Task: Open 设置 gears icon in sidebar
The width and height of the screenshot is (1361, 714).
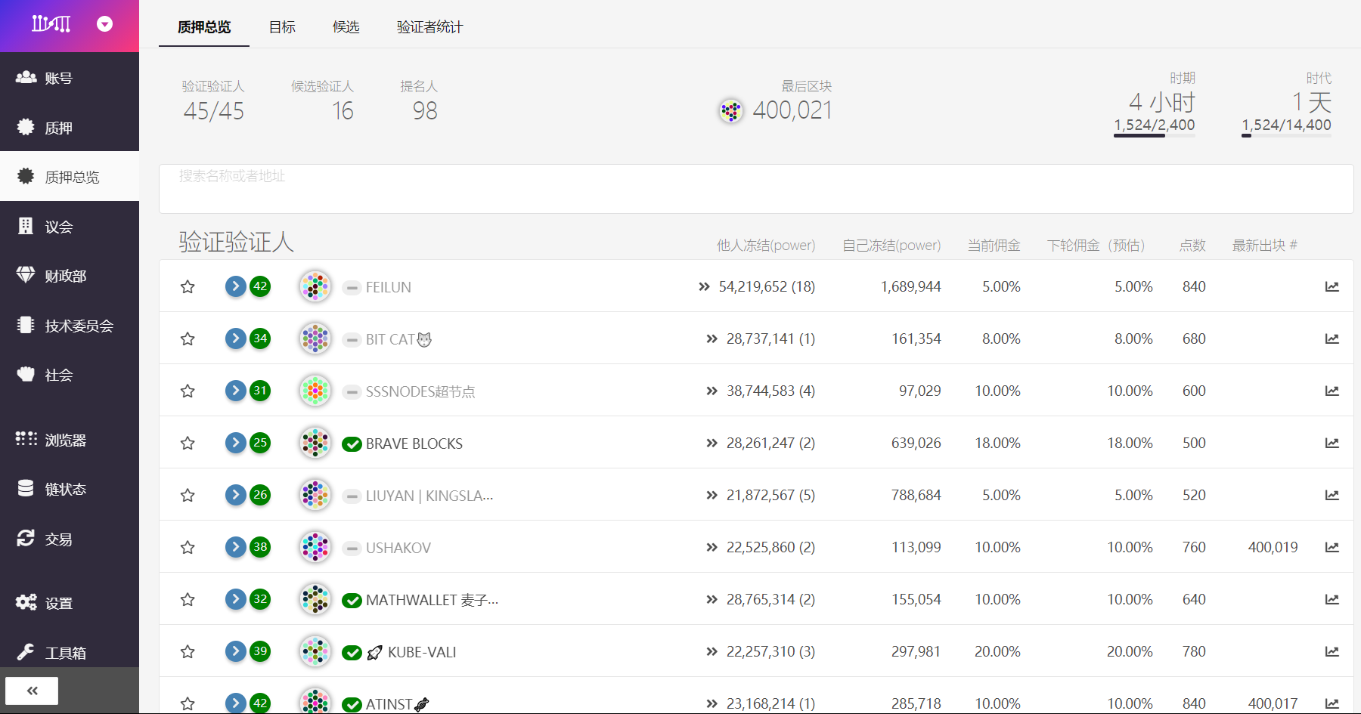Action: 26,602
